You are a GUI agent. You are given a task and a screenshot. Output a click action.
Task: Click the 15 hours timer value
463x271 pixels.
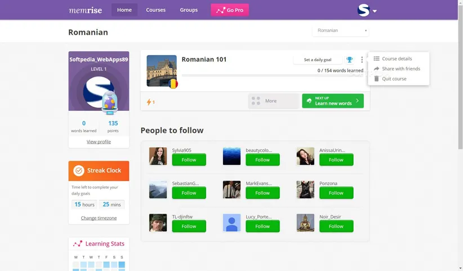point(84,204)
